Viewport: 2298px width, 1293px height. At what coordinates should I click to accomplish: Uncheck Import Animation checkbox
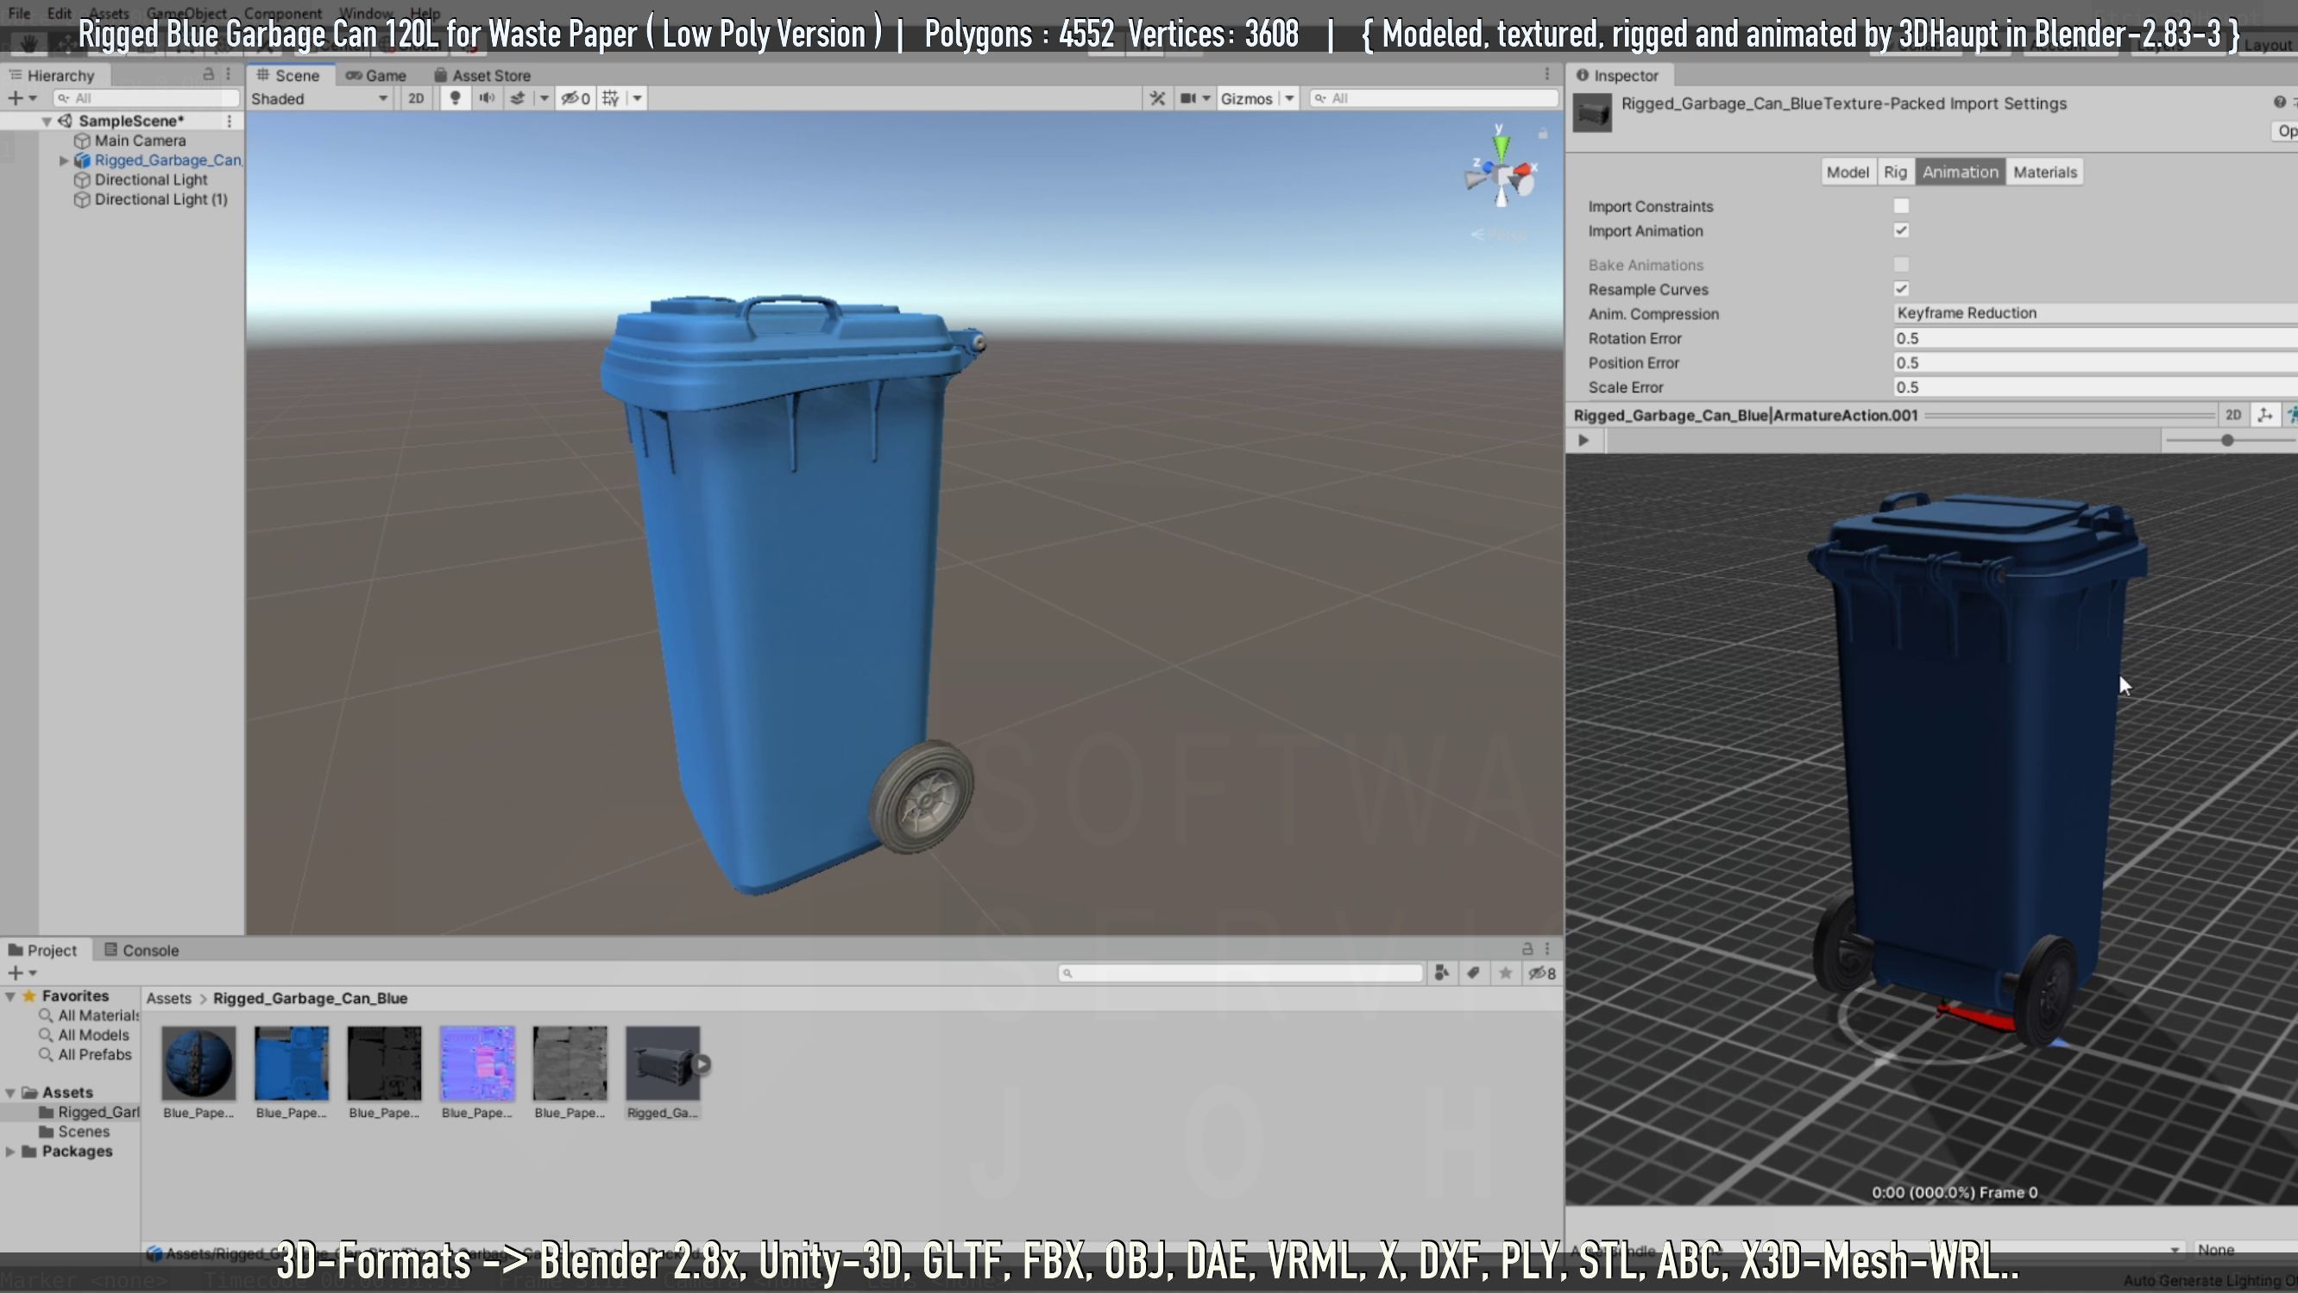(1901, 230)
